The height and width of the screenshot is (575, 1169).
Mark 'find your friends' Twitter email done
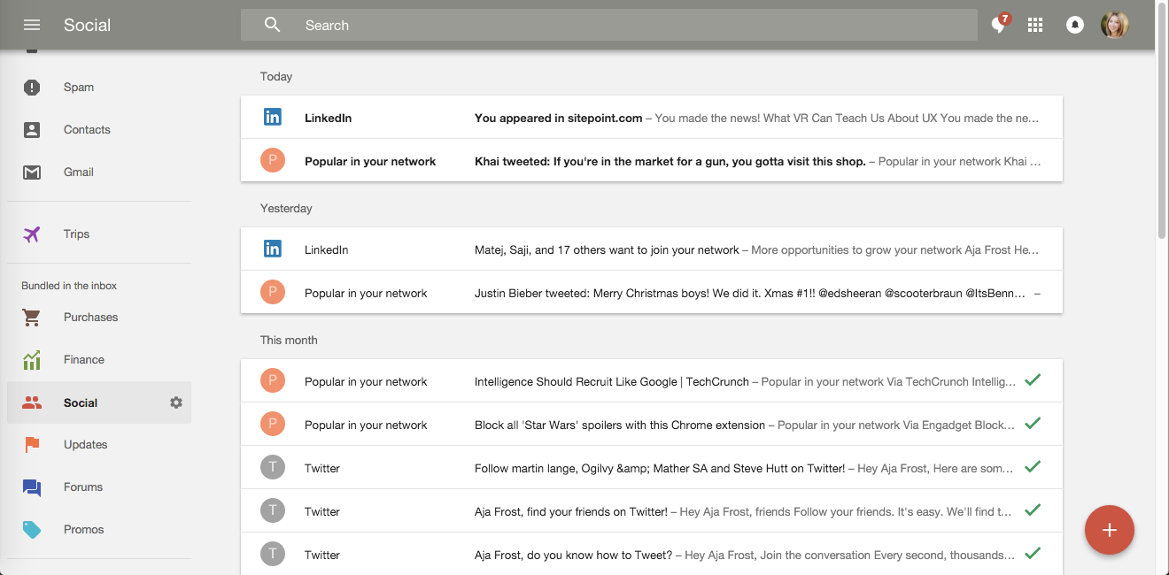click(1032, 510)
